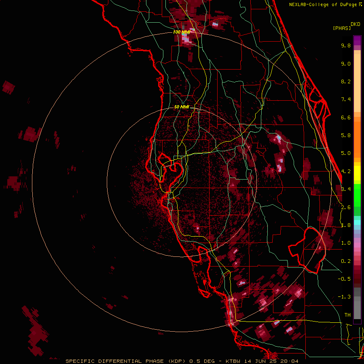Select the 9.0 value on color scale
The image size is (364, 364).
pos(346,63)
